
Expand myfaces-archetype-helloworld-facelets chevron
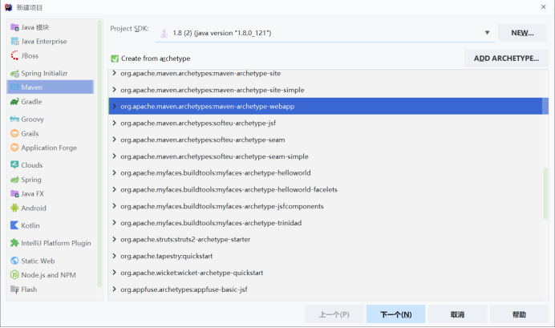(x=114, y=189)
